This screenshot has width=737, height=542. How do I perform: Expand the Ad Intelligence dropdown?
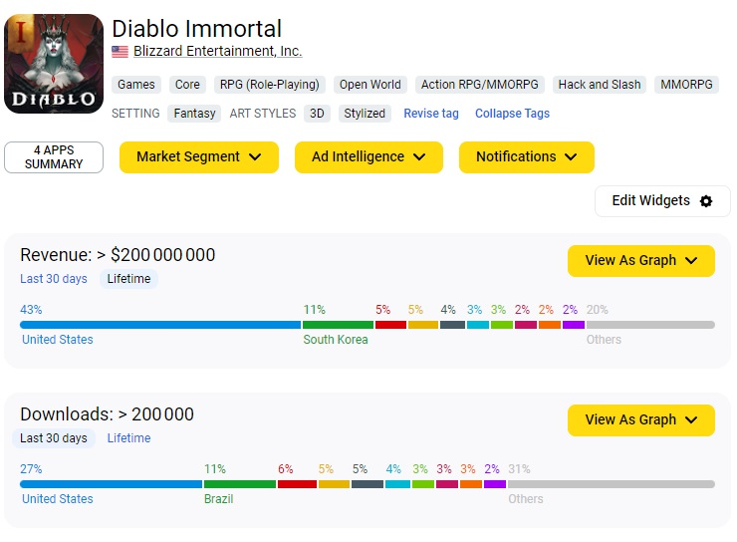(x=368, y=157)
